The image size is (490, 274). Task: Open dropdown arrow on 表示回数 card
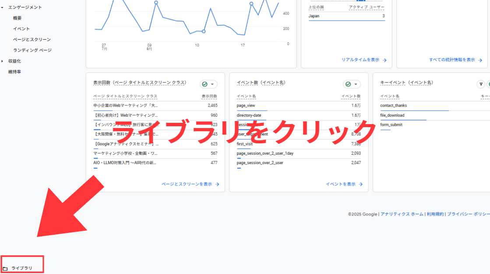coord(212,84)
